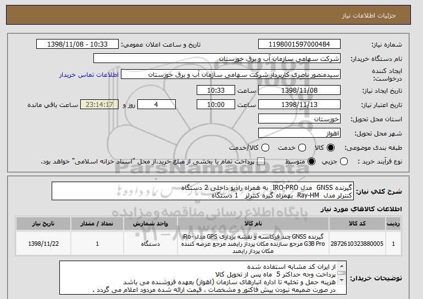Image resolution: width=423 pixels, height=299 pixels.
Task: Click the delivery province field خوزستان
Action: 299,119
